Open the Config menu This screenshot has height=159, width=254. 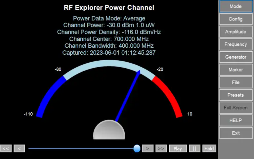[x=235, y=19]
